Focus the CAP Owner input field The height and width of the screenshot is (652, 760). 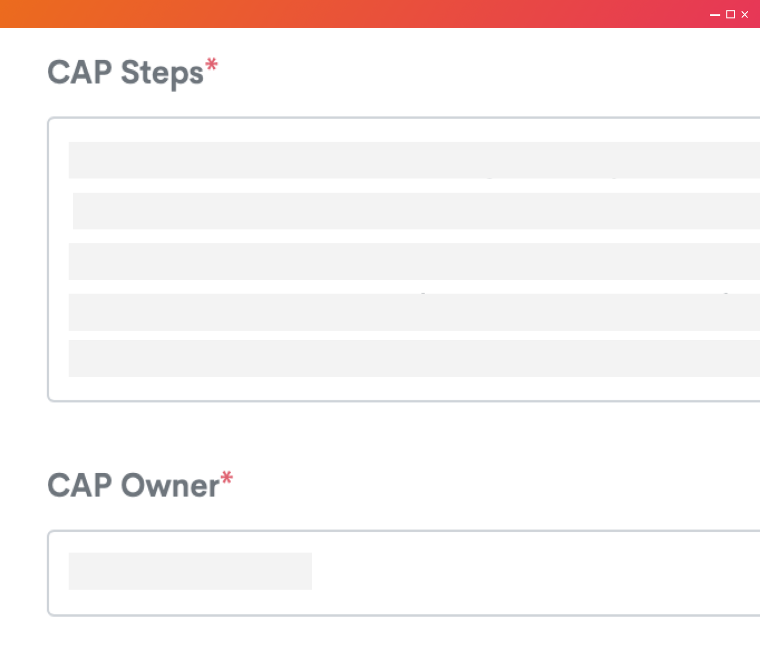[404, 573]
